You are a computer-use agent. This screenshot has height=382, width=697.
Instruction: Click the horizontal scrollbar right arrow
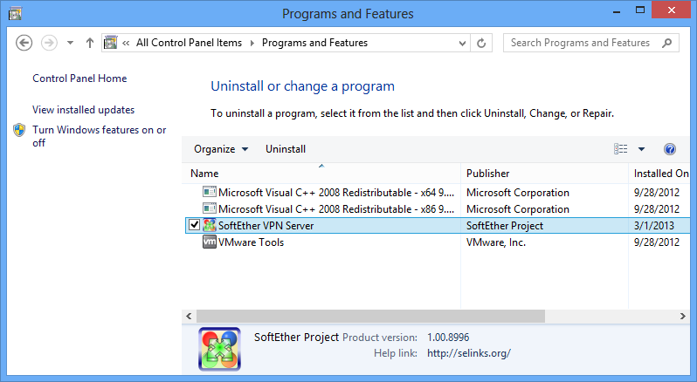[683, 317]
